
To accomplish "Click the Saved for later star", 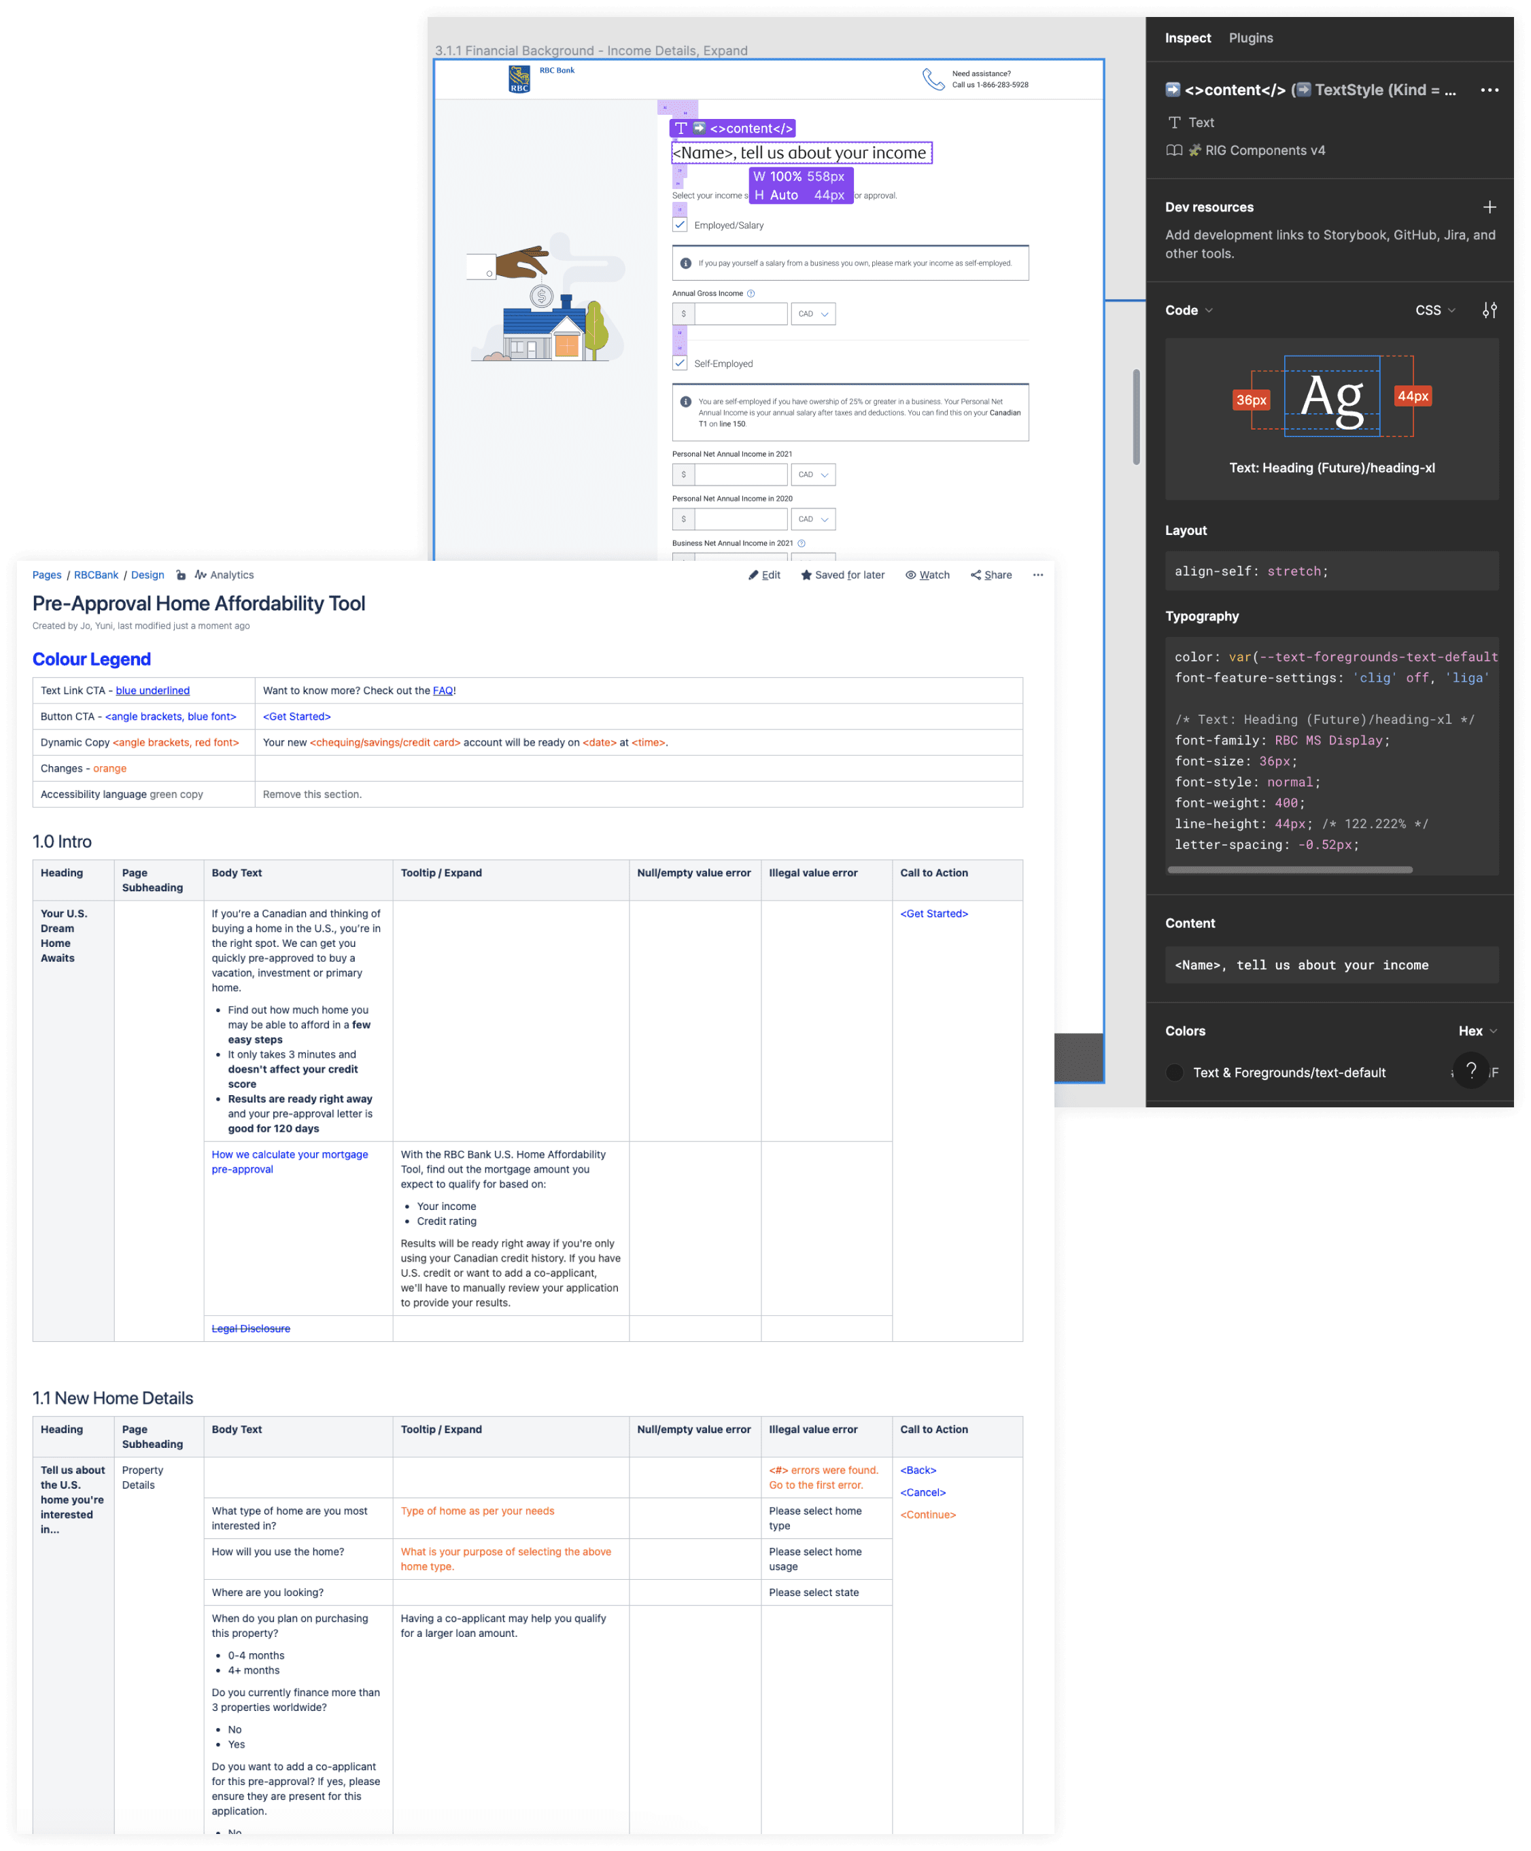I will click(806, 576).
